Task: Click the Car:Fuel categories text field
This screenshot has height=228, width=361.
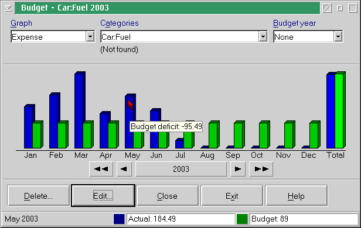Action: coord(179,36)
